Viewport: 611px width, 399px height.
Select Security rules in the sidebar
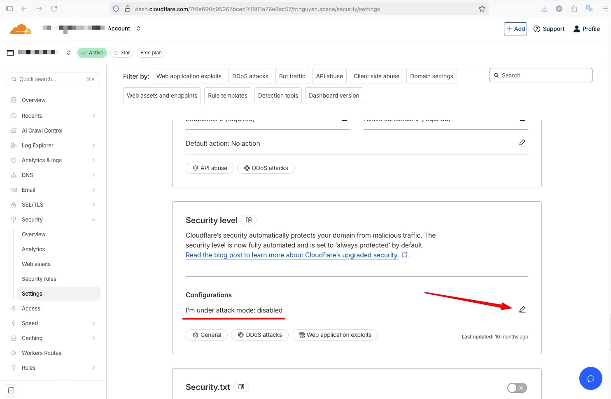(x=39, y=279)
